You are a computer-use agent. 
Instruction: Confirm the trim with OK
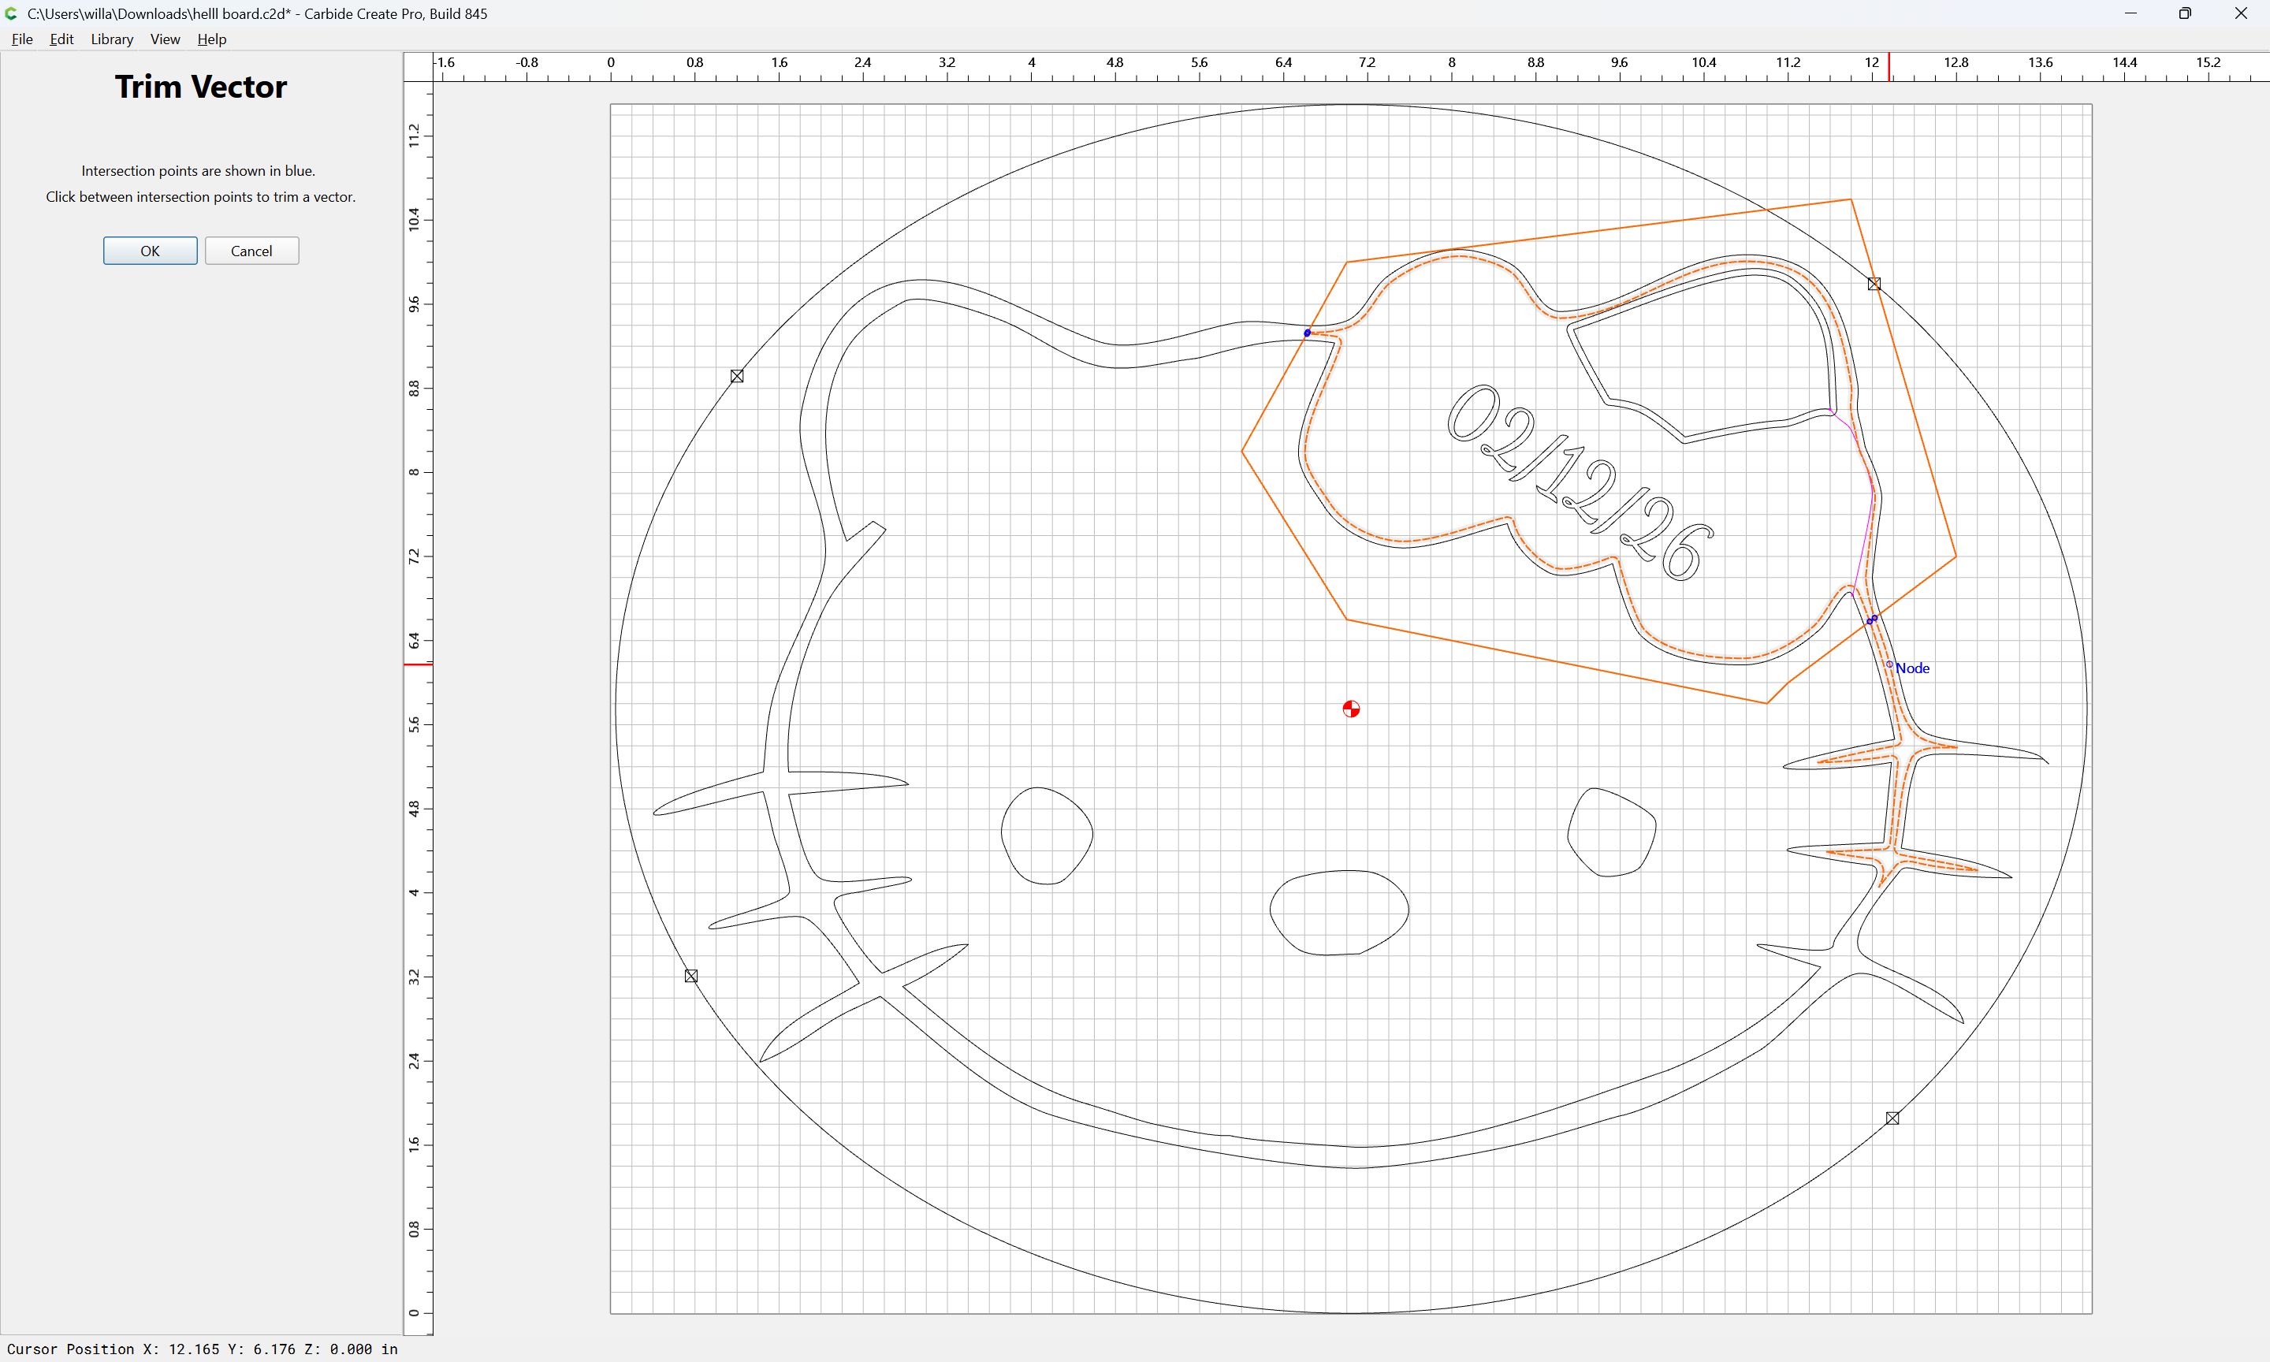coord(151,251)
